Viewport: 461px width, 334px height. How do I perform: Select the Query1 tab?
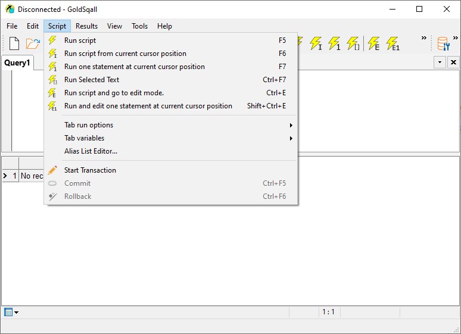point(17,63)
